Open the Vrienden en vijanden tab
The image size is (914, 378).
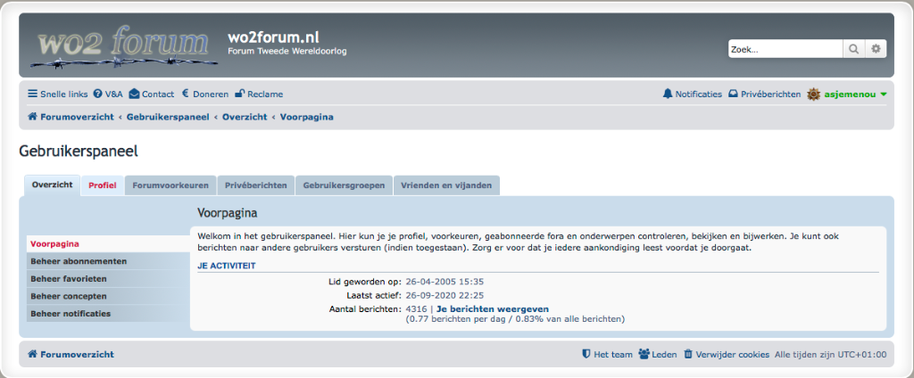[446, 185]
